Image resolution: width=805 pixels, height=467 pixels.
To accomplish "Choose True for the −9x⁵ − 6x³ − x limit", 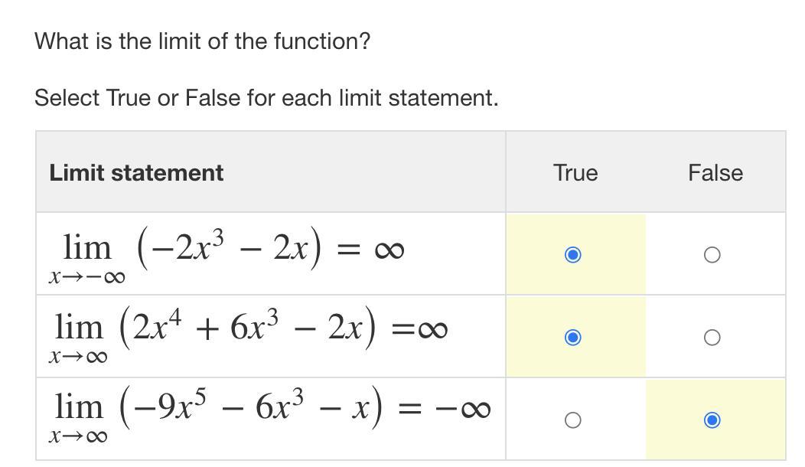I will pyautogui.click(x=572, y=420).
